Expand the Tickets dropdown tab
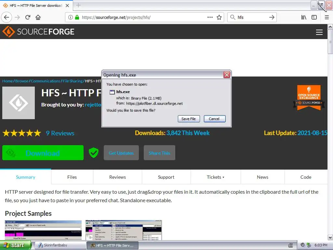The height and width of the screenshot is (250, 333). [216, 177]
